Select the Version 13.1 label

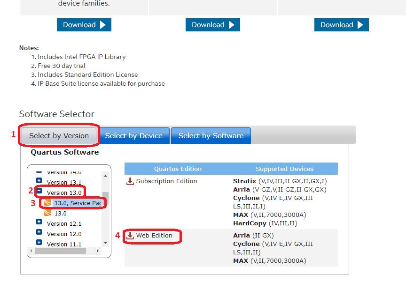tap(64, 182)
